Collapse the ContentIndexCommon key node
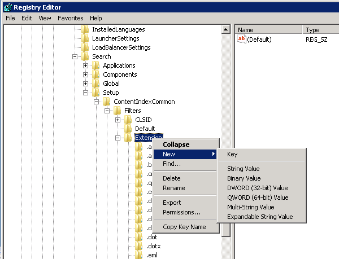Screen dimensions: 339x259 tap(97, 102)
